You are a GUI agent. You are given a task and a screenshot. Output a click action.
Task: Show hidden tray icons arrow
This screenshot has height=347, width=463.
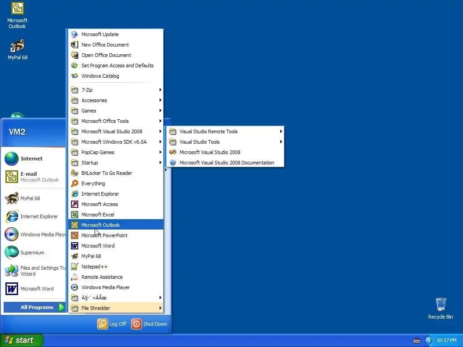point(429,341)
